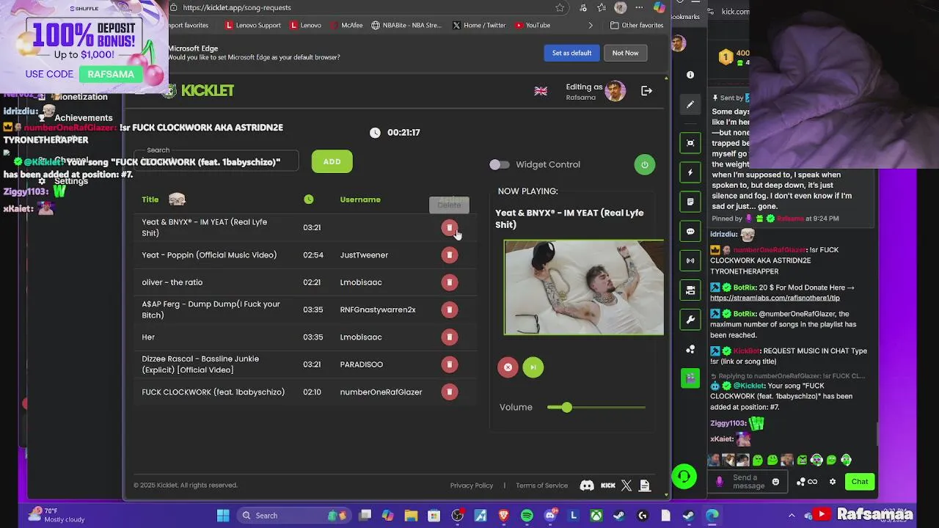Viewport: 939px width, 528px height.
Task: Log out of Kicklet
Action: click(646, 91)
